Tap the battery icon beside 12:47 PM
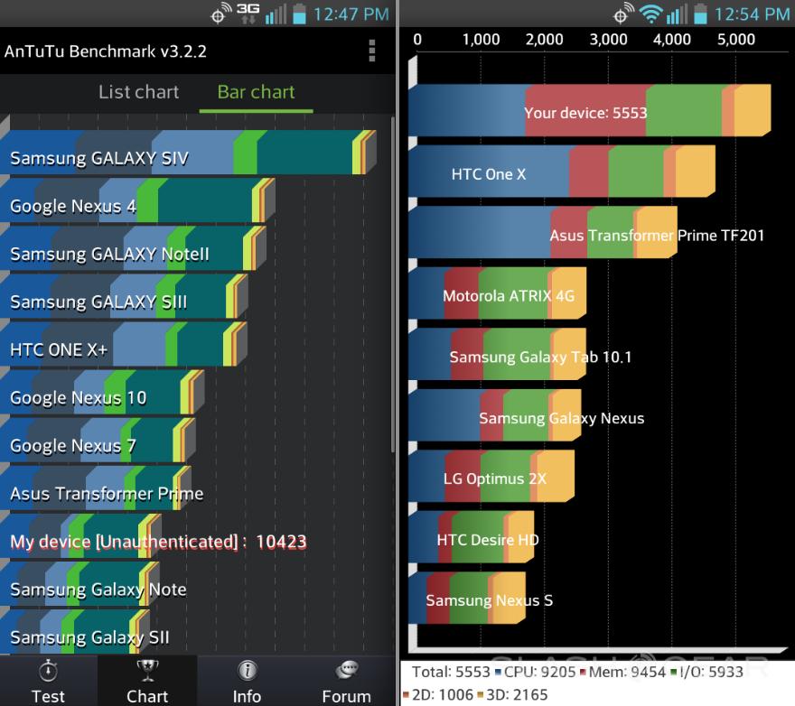Image resolution: width=795 pixels, height=706 pixels. coord(299,14)
